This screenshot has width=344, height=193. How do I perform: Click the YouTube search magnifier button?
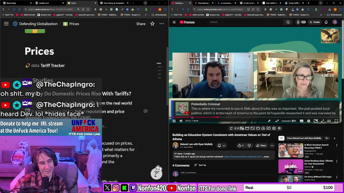click(x=288, y=22)
